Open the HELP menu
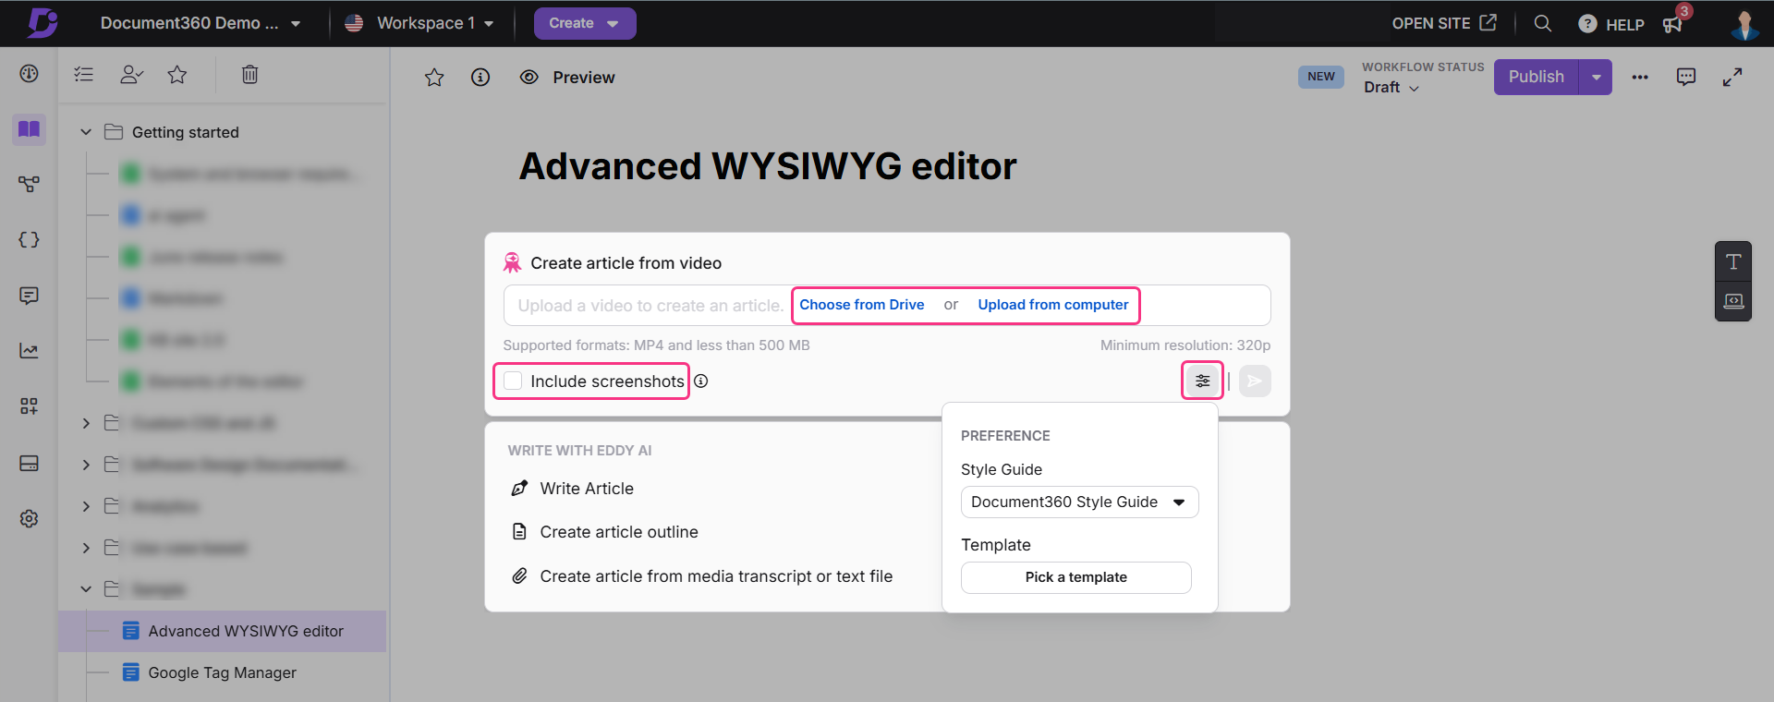The width and height of the screenshot is (1774, 702). 1611,24
